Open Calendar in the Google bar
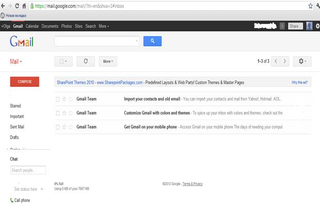320x213 pixels. 32,26
